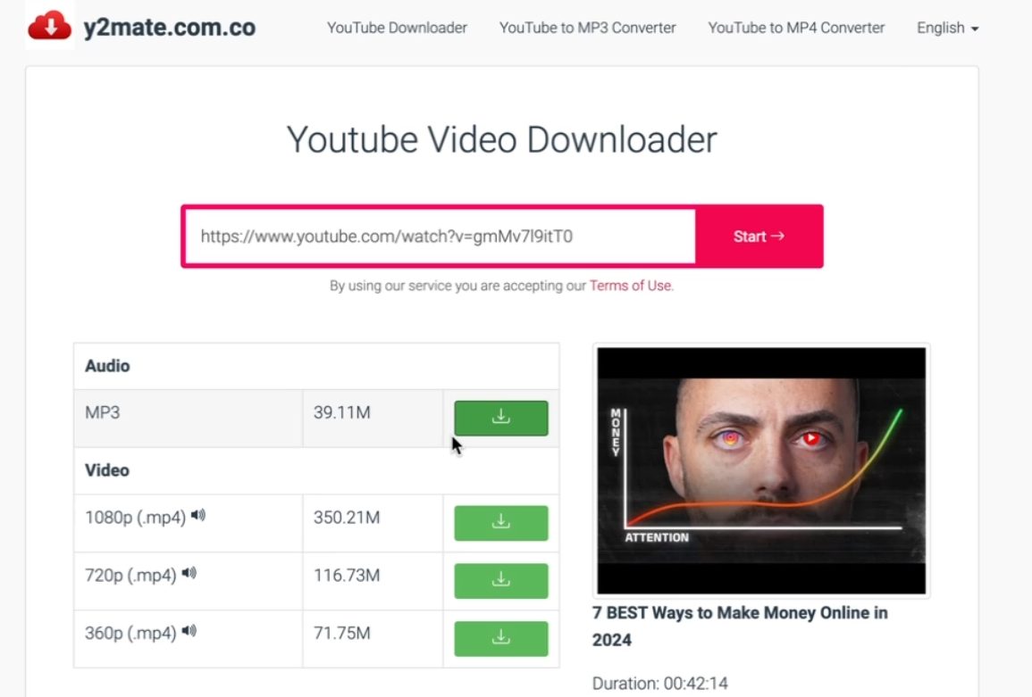Click the video thumbnail preview
Viewport: 1032px width, 697px height.
coord(761,470)
